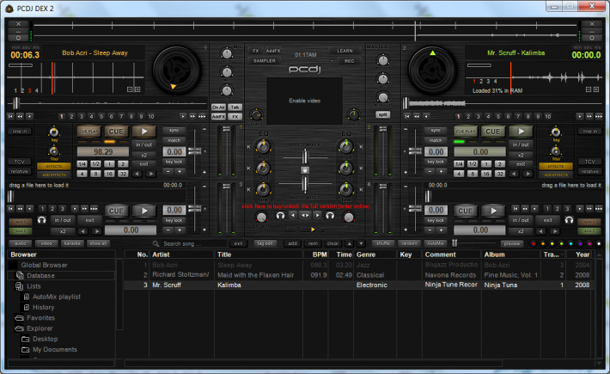Toggle master split button
The width and height of the screenshot is (610, 374).
[383, 114]
